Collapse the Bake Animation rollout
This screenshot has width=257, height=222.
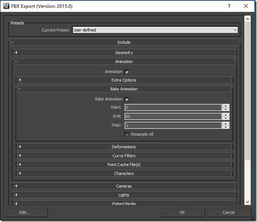124,89
